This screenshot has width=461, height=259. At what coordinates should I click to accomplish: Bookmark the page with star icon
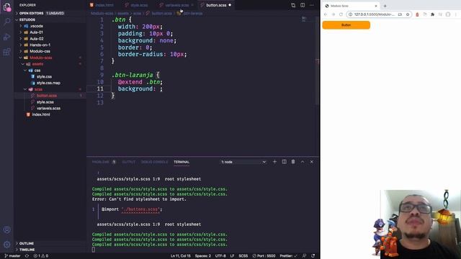pos(408,14)
